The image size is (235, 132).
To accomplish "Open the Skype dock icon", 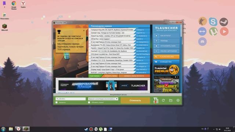I will (x=213, y=22).
